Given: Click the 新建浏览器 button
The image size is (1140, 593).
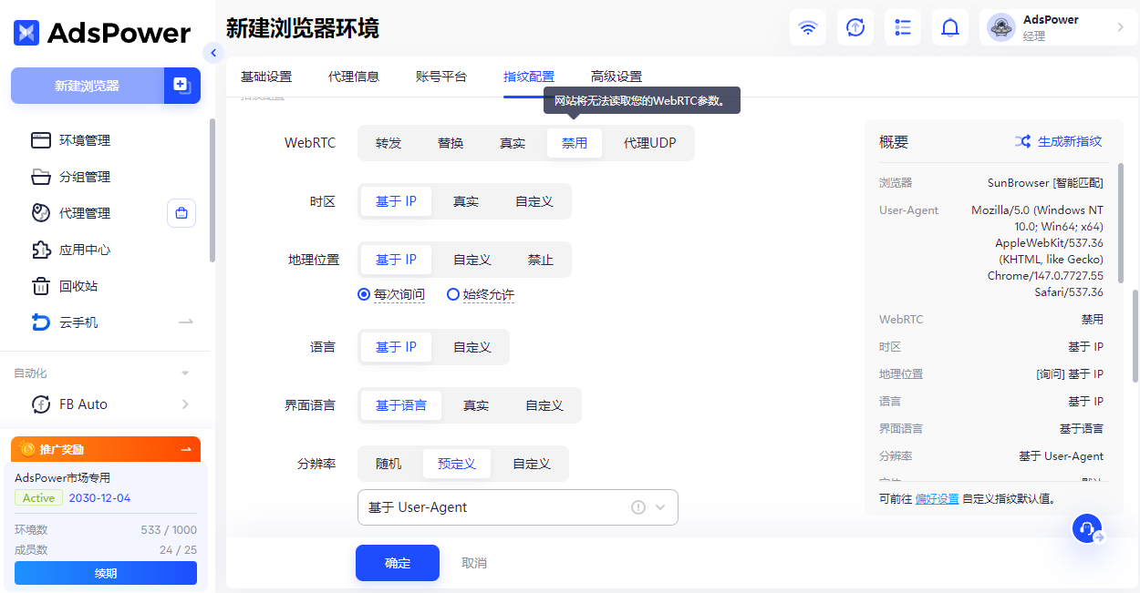Looking at the screenshot, I should (x=87, y=86).
